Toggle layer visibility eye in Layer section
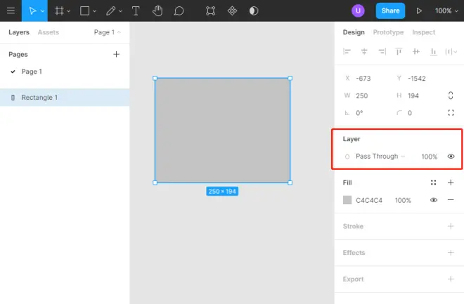Image resolution: width=464 pixels, height=304 pixels. pos(451,157)
